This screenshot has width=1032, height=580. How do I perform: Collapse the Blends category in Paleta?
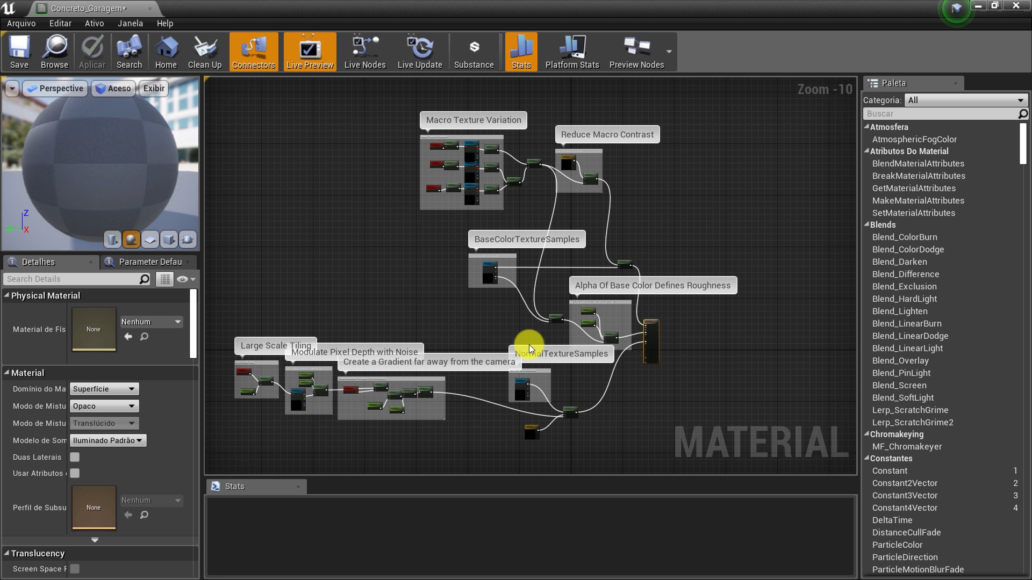pyautogui.click(x=866, y=224)
